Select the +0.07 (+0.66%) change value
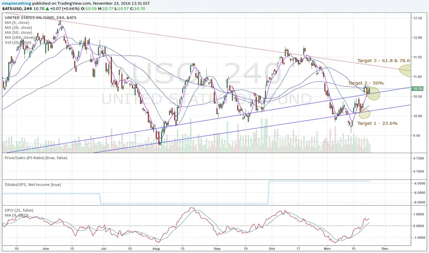The width and height of the screenshot is (429, 253). tap(64, 9)
